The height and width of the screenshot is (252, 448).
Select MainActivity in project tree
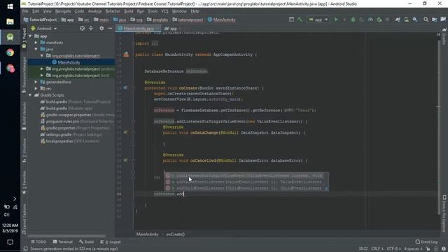pos(69,62)
